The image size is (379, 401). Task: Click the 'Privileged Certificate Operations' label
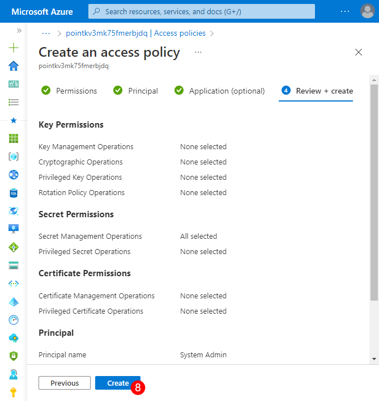coord(91,311)
